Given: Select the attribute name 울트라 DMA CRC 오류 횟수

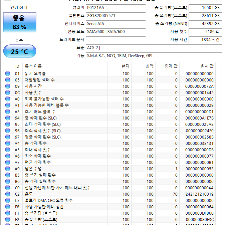Looking at the screenshot, I should click(49, 200).
